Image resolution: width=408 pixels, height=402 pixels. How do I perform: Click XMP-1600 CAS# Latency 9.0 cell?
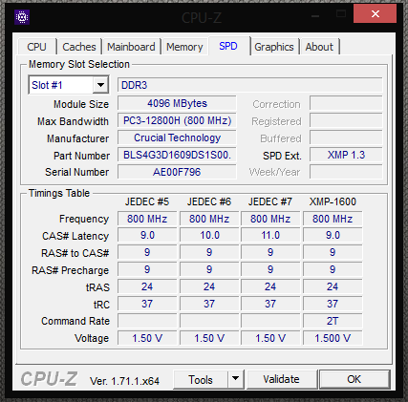pos(333,235)
